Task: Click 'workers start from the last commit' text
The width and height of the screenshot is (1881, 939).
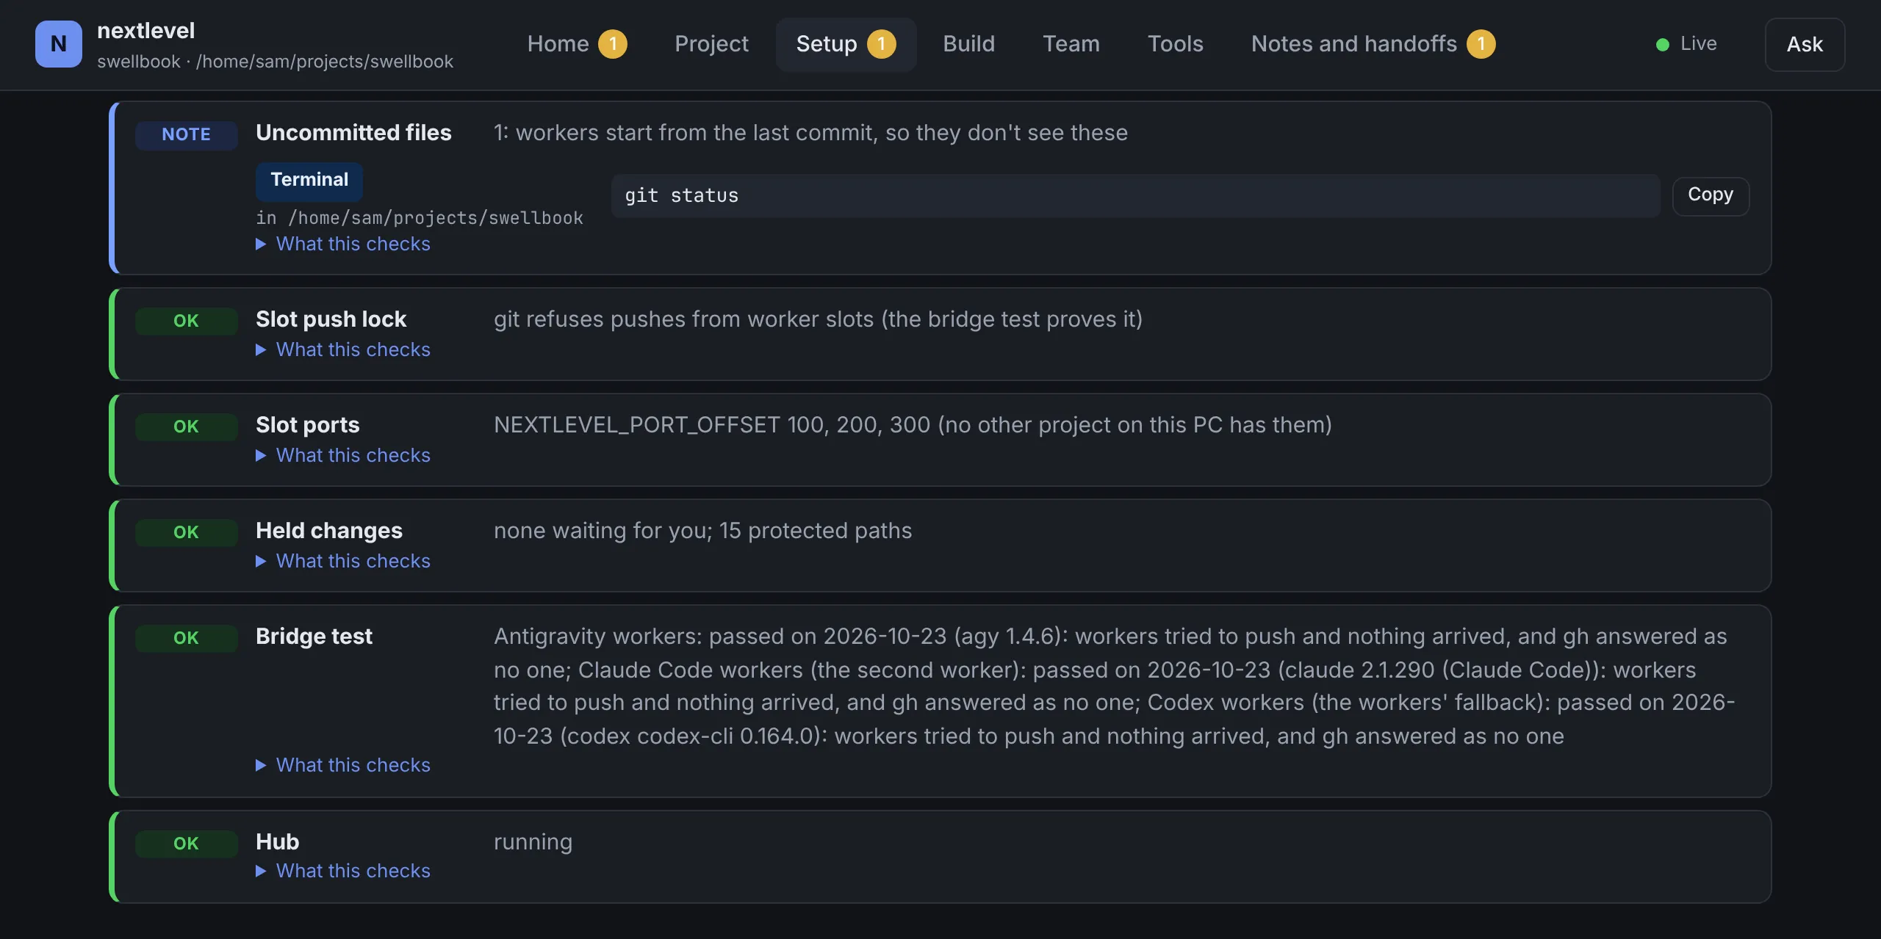Action: coord(810,133)
